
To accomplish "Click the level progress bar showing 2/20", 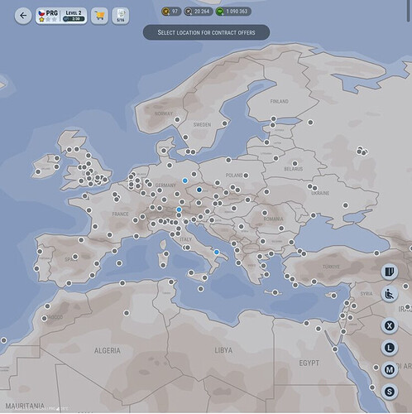I will (x=74, y=19).
